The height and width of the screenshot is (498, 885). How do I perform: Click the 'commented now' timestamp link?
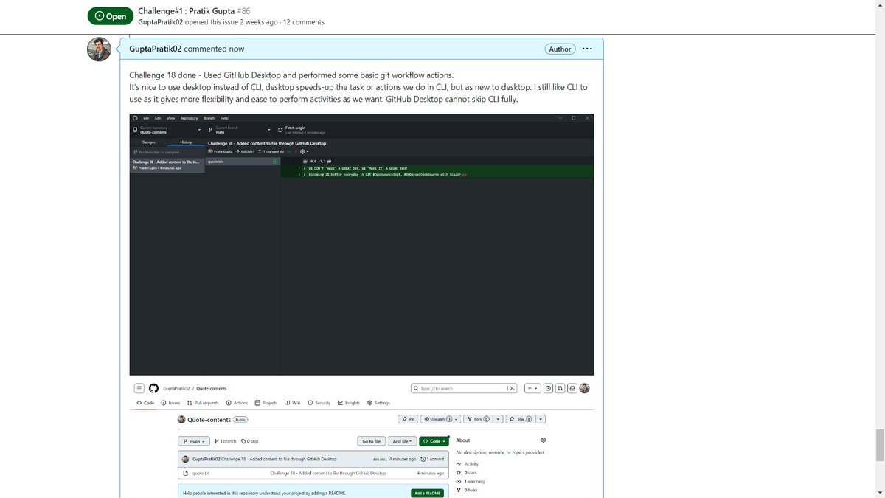point(214,49)
